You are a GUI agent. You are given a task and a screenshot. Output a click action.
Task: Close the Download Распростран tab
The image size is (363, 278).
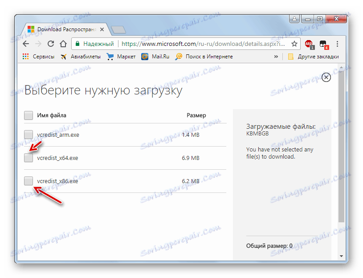tap(102, 29)
